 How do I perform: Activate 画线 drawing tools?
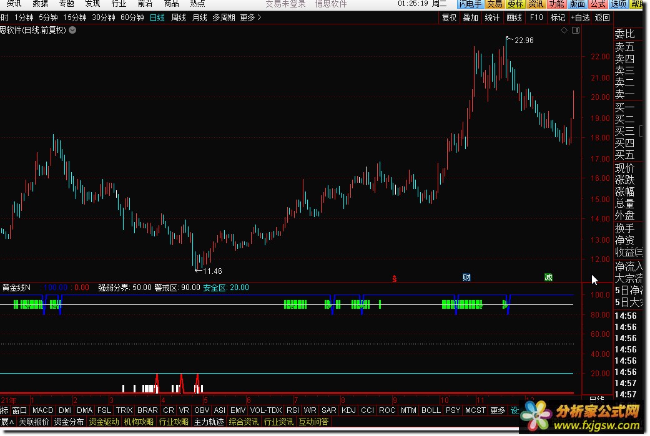[514, 17]
